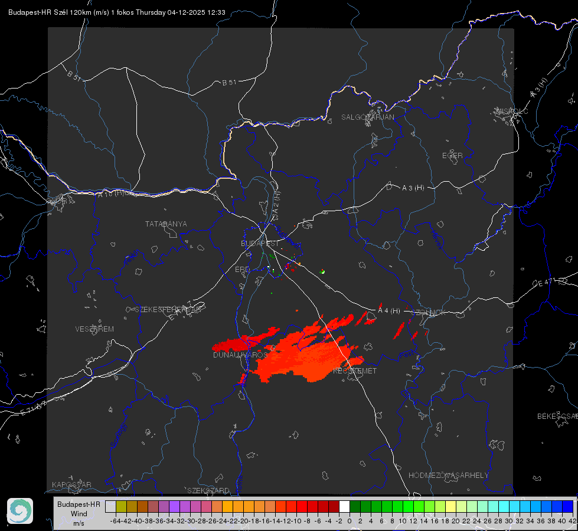Screen dimensions: 578x531
Task: Click the KECSKEMET city label
Action: pos(355,371)
